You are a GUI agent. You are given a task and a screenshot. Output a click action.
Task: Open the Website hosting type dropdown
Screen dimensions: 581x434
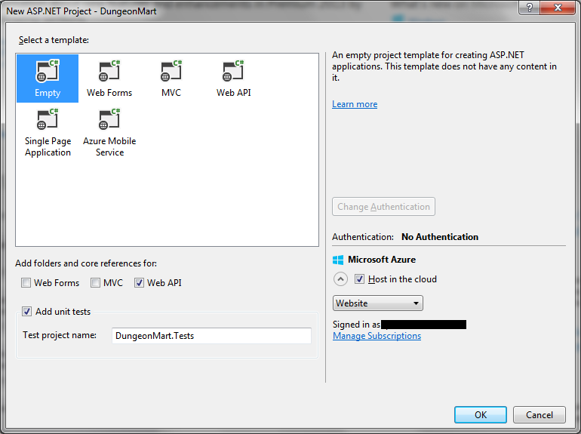pyautogui.click(x=377, y=303)
